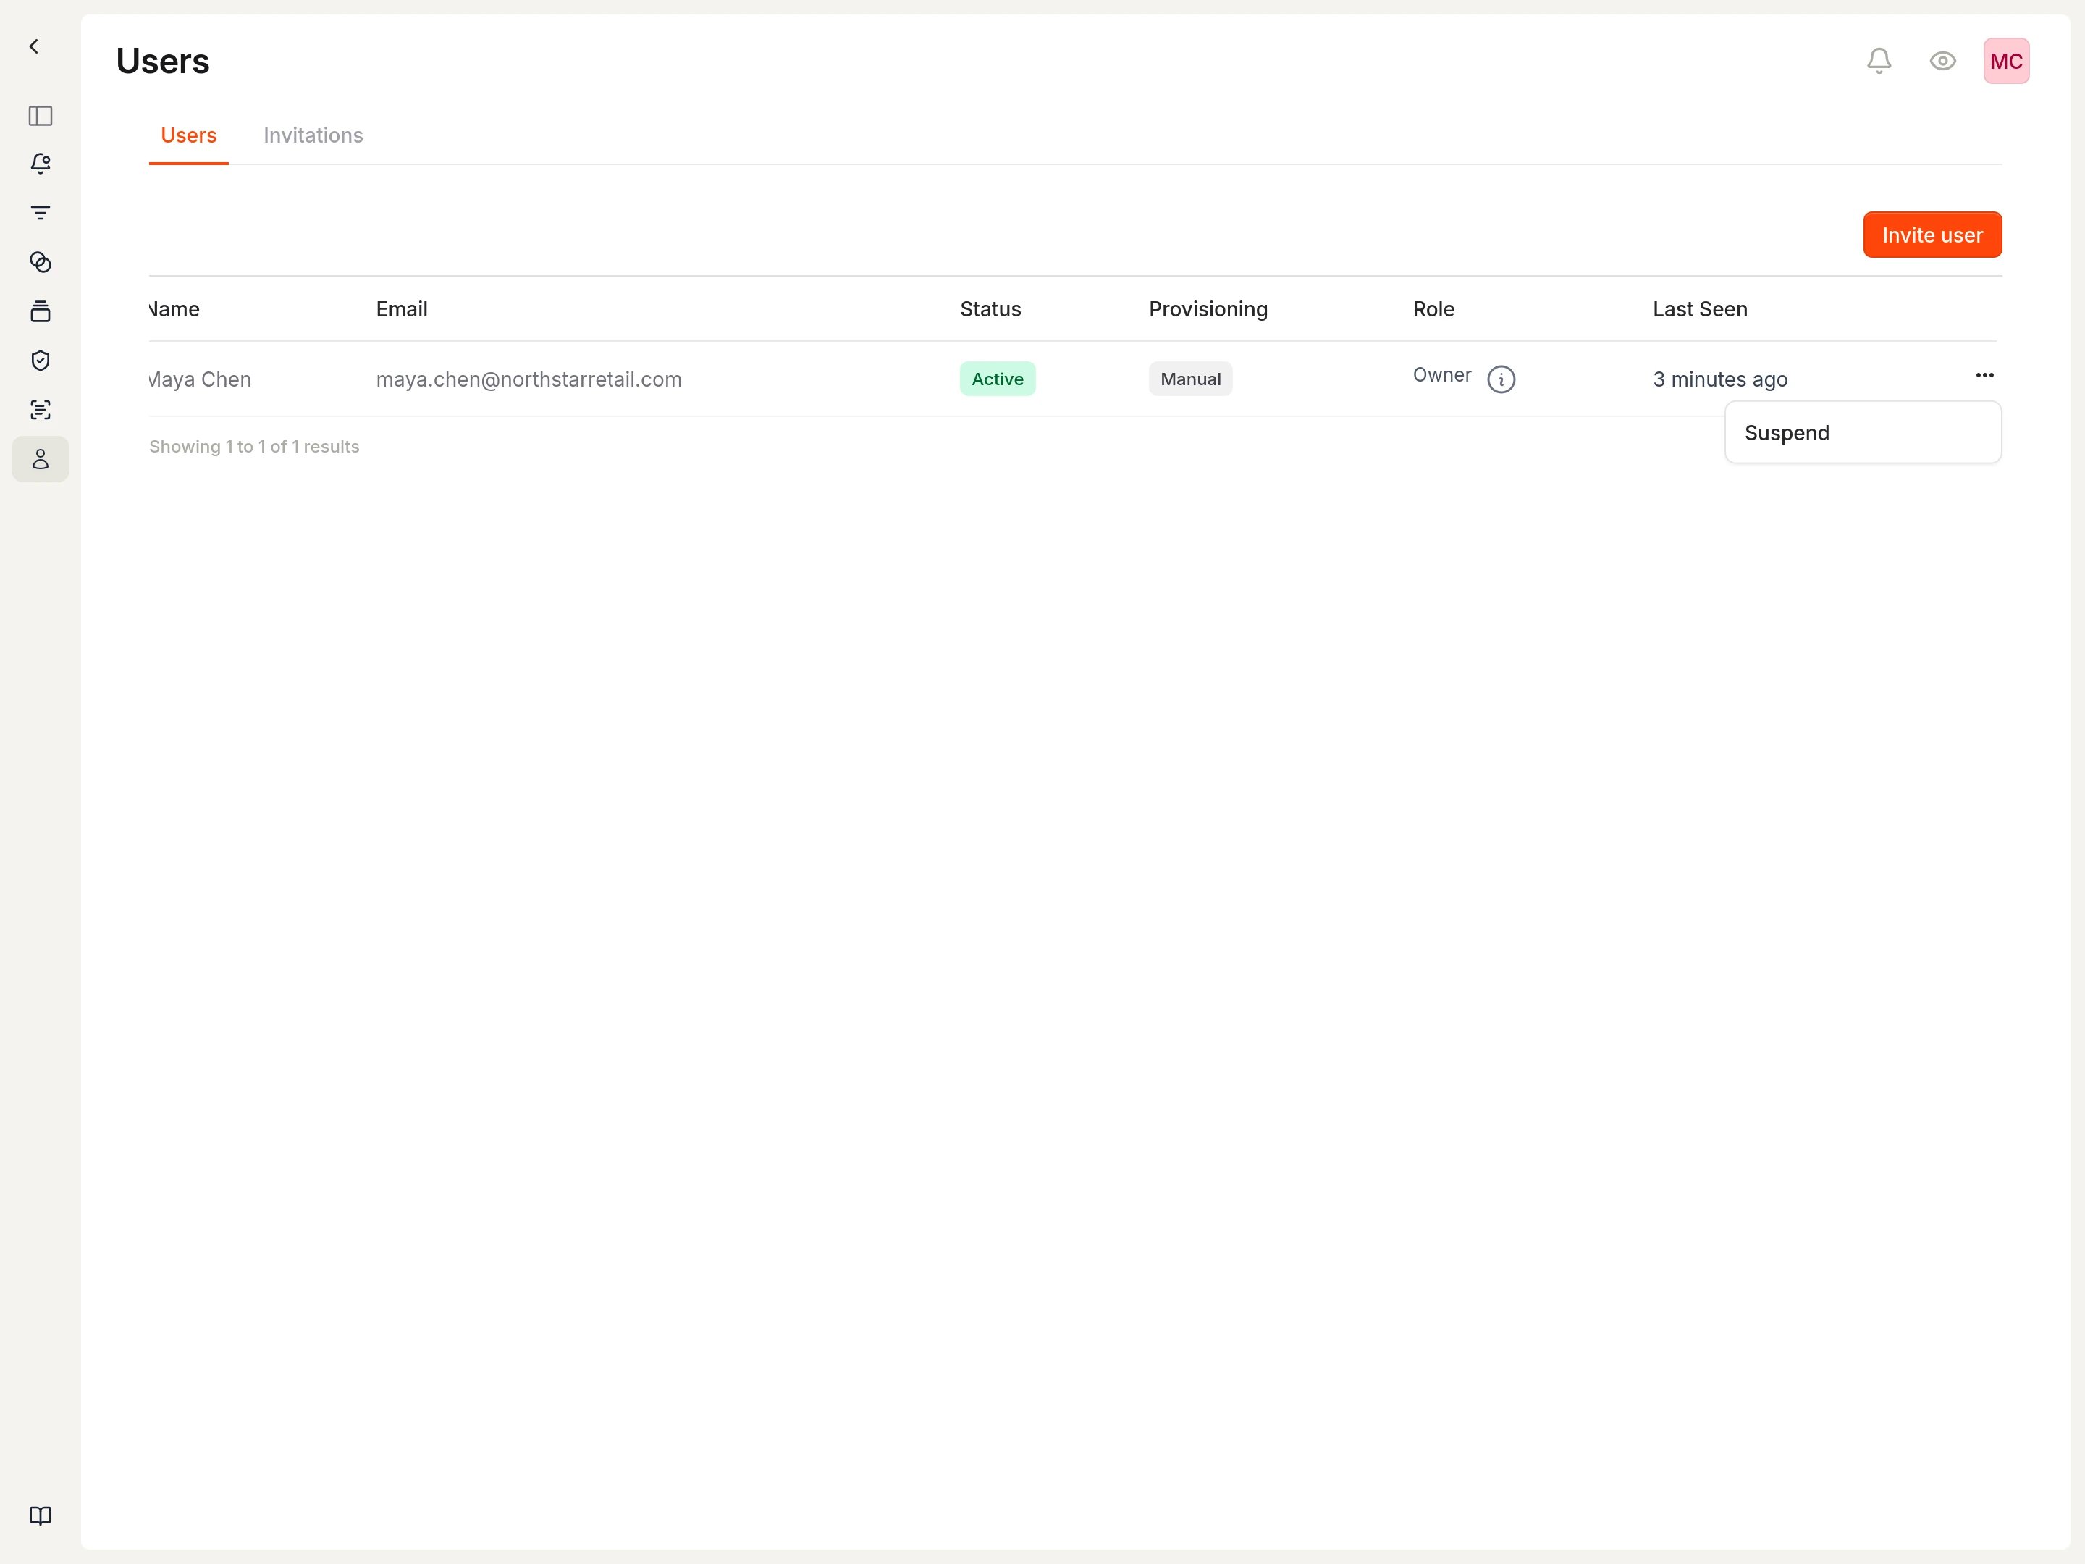The height and width of the screenshot is (1564, 2085).
Task: Open documentation book icon at sidebar bottom
Action: [x=41, y=1515]
